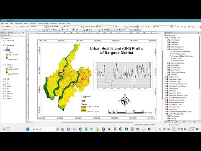Open the font name dropdown
The image size is (201, 151).
coord(170,26)
